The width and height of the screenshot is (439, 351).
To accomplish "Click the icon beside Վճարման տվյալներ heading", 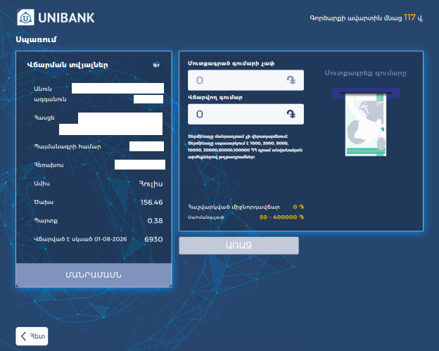I will pyautogui.click(x=156, y=65).
